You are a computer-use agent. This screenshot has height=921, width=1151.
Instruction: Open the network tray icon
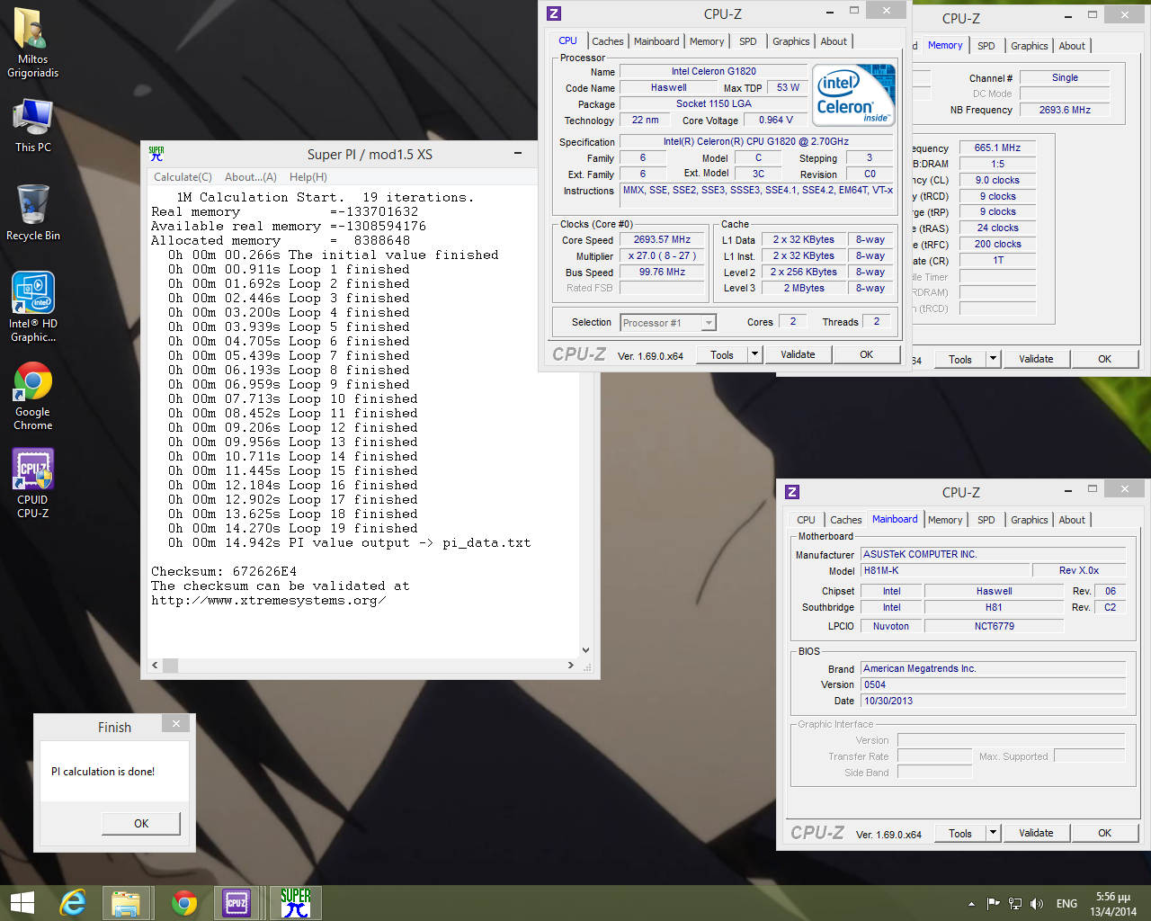pos(1015,904)
